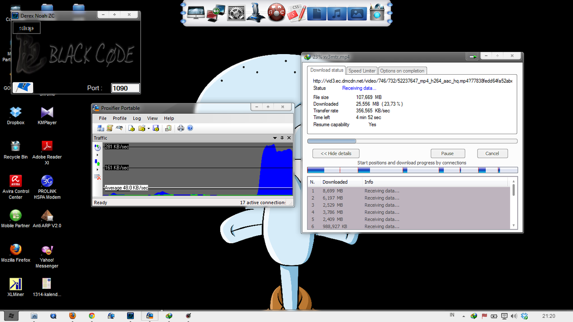Expand arrow below traffic direction icon
The width and height of the screenshot is (573, 322).
pos(98,170)
